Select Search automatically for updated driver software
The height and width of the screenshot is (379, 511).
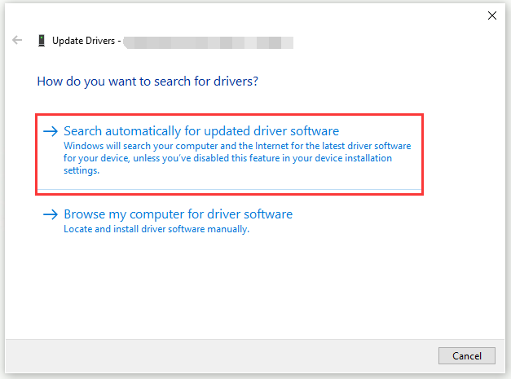tap(200, 131)
